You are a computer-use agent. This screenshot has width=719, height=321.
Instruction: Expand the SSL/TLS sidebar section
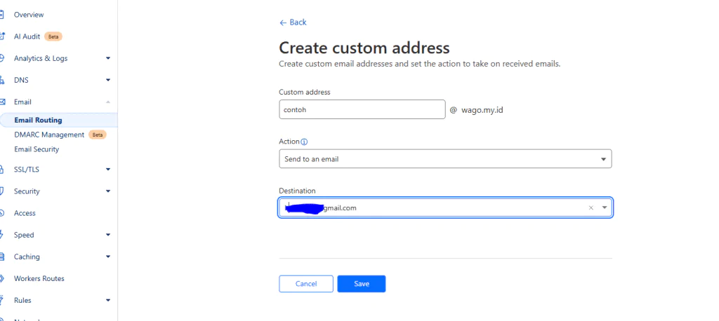point(107,169)
